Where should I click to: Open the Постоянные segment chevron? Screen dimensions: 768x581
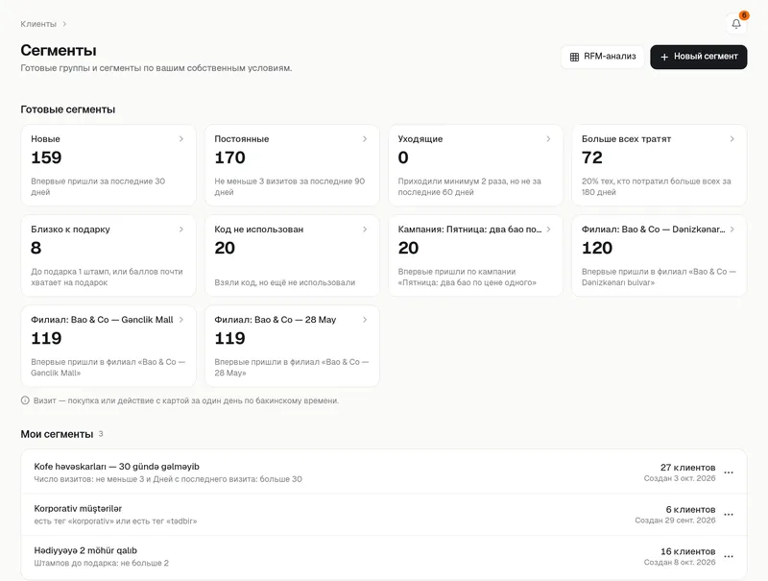click(365, 139)
